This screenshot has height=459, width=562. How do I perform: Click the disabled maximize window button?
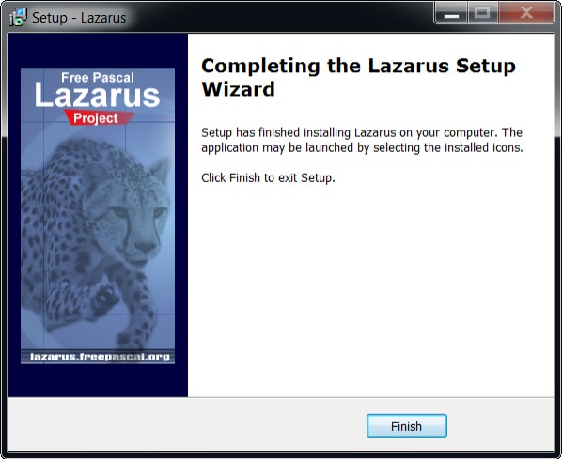482,13
